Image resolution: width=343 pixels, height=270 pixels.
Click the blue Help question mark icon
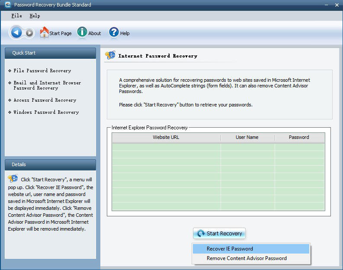click(x=114, y=32)
